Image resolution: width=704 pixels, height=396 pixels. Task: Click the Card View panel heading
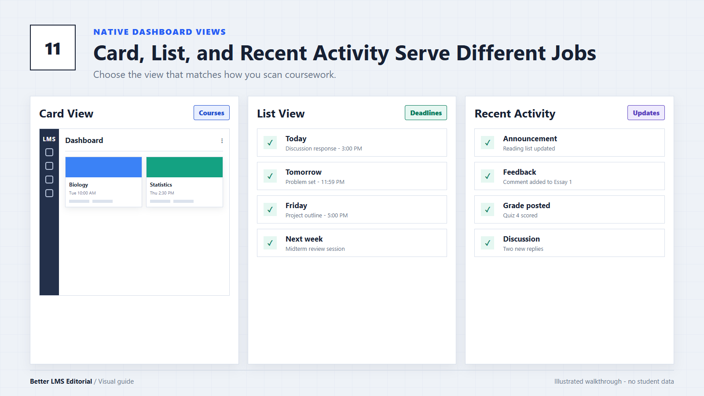click(x=66, y=114)
